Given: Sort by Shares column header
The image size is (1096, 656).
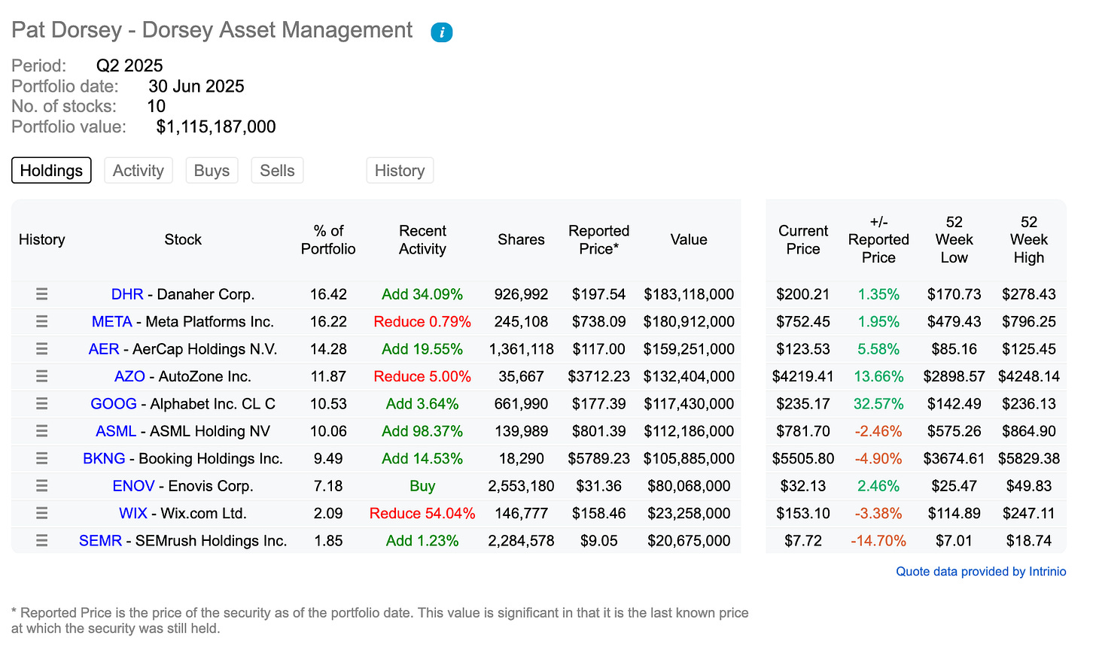Looking at the screenshot, I should (x=521, y=240).
